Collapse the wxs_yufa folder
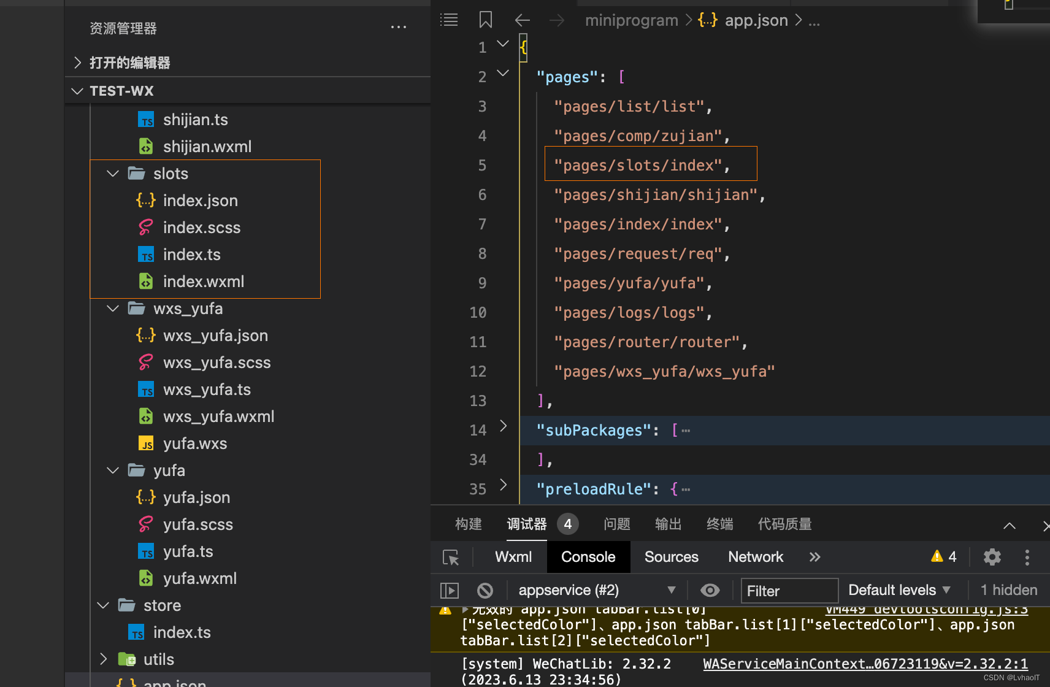1050x687 pixels. point(113,309)
